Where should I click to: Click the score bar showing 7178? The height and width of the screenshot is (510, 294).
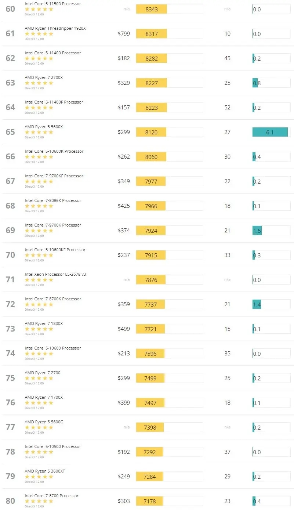tap(150, 501)
